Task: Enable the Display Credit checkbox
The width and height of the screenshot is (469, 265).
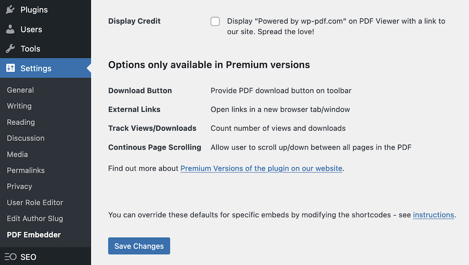Action: (215, 21)
